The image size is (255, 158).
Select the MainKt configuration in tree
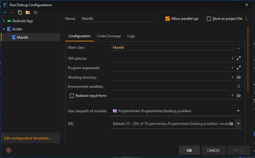pyautogui.click(x=31, y=37)
